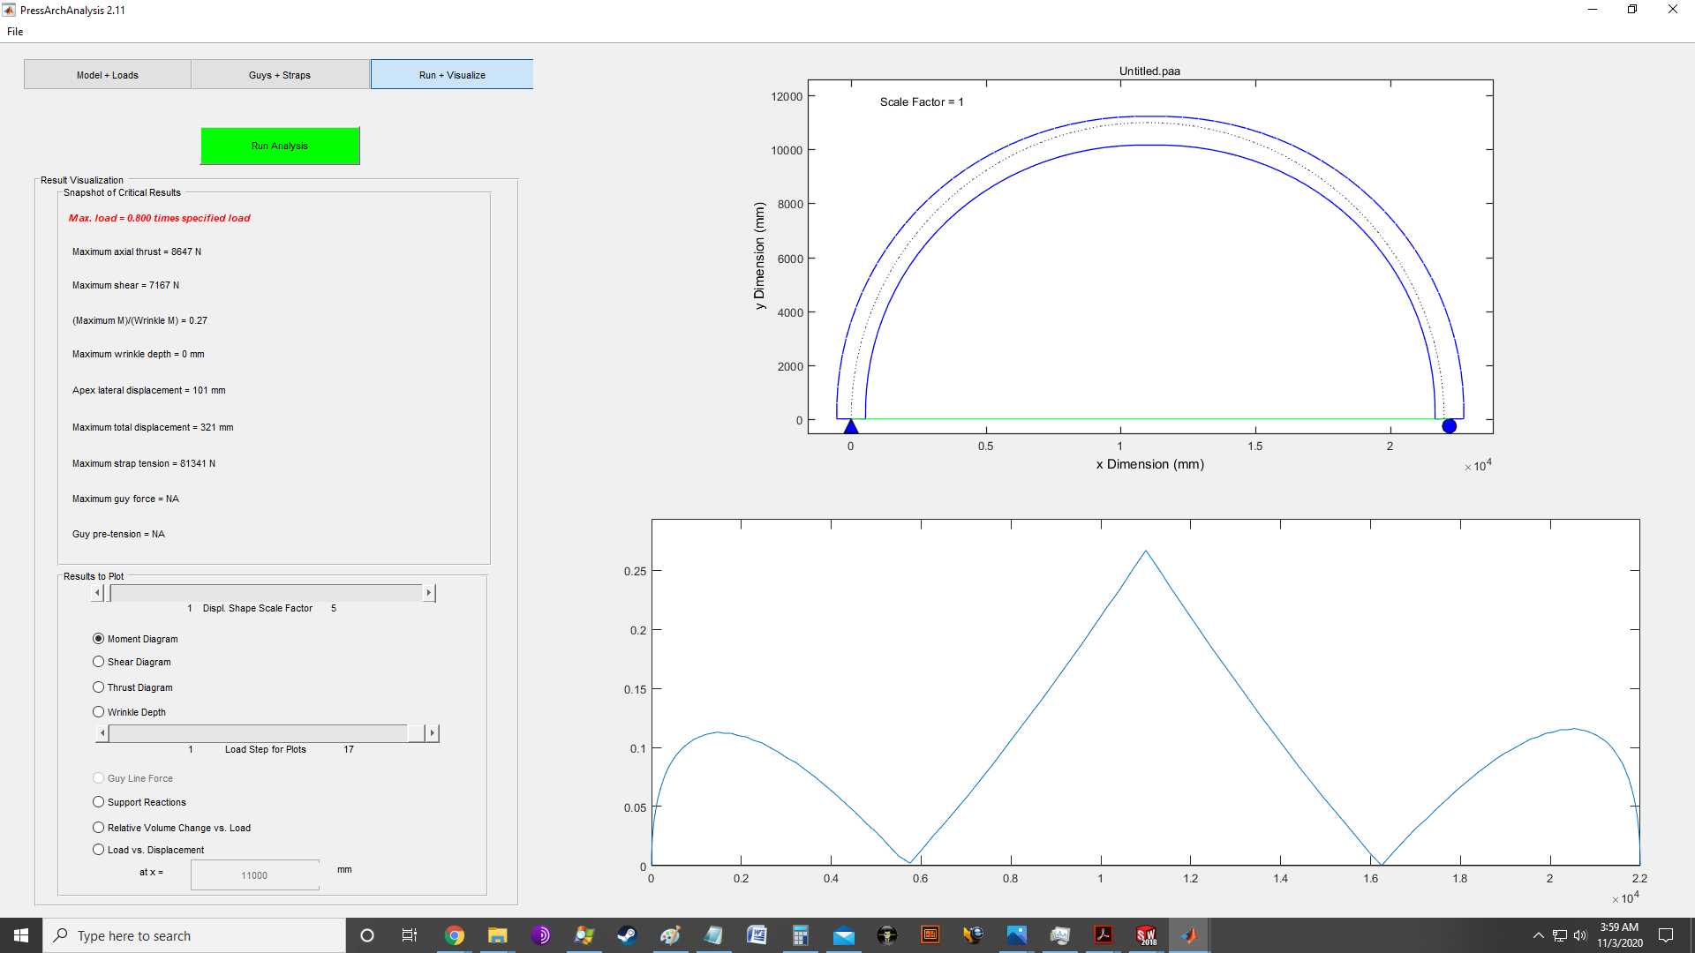The image size is (1695, 953).
Task: Click the Maximum shear result text
Action: tap(125, 286)
